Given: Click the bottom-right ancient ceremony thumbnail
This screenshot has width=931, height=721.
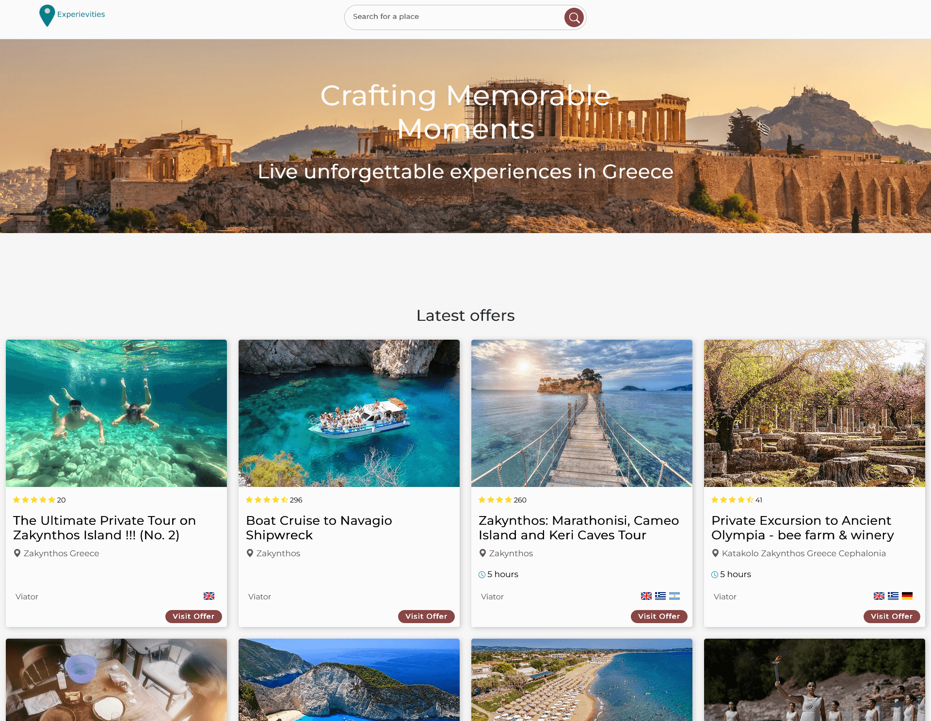Looking at the screenshot, I should [815, 679].
